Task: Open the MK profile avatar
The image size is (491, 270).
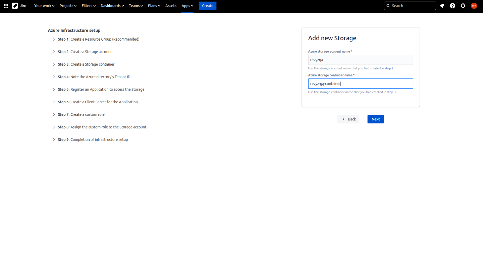Action: (474, 6)
